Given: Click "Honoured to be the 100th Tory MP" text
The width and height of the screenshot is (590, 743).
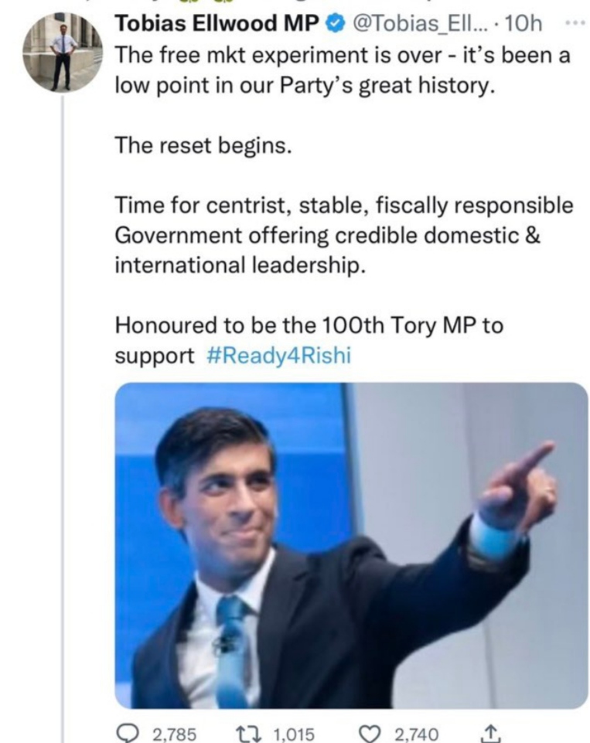Looking at the screenshot, I should pos(309,325).
